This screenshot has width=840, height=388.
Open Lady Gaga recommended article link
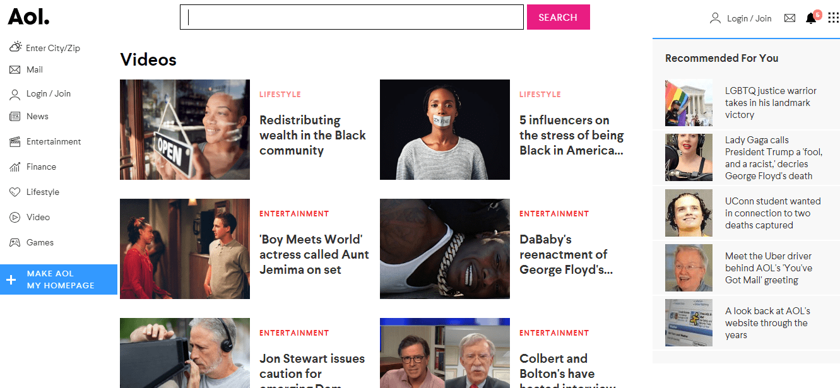pos(774,158)
